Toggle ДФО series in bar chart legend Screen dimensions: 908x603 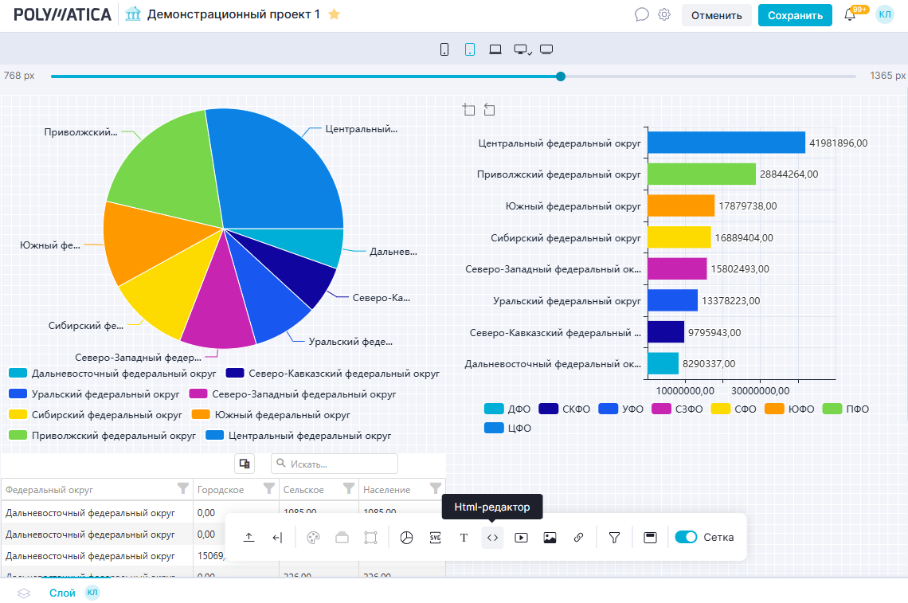(x=508, y=409)
